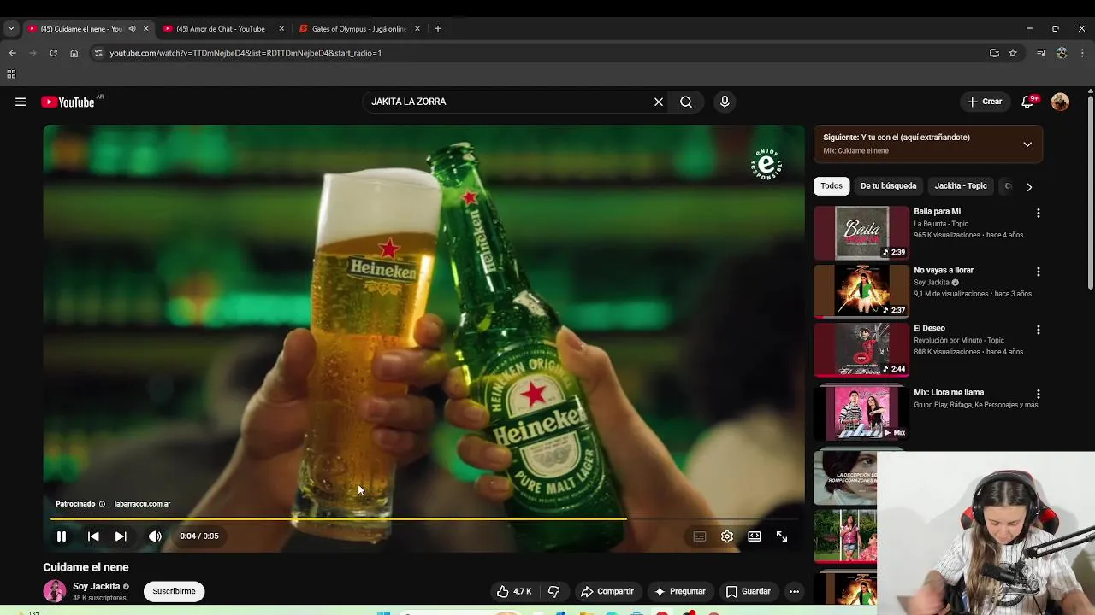Open options for Baila para Mí
The width and height of the screenshot is (1095, 615).
coord(1039,213)
